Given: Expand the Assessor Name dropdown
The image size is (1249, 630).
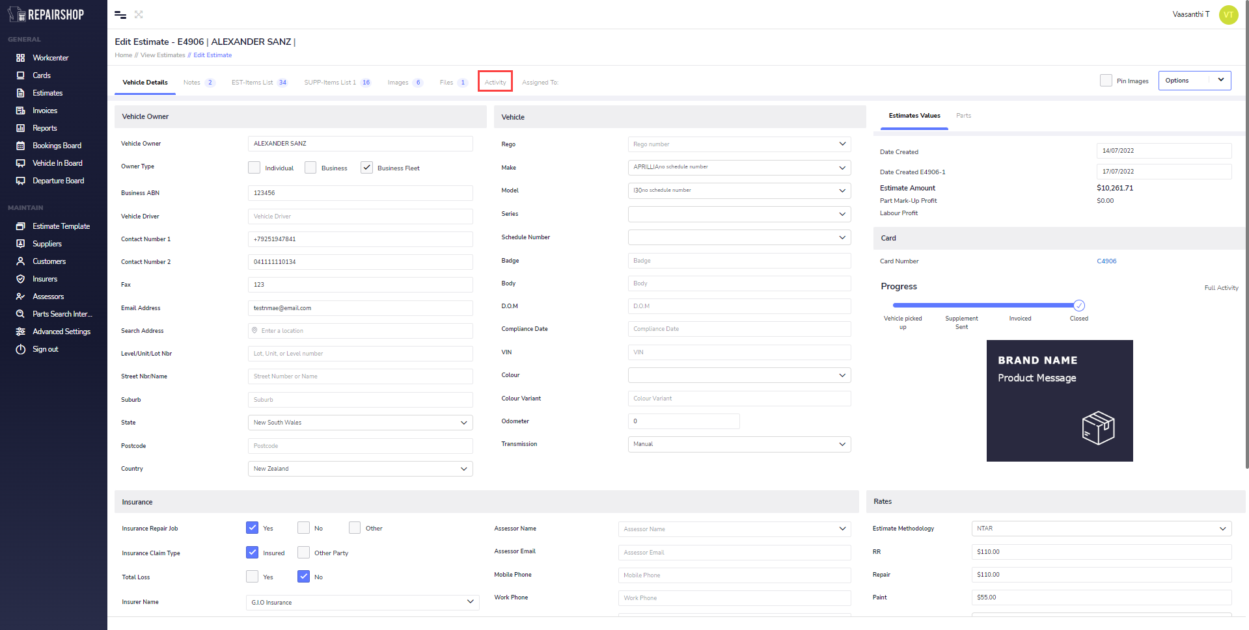Looking at the screenshot, I should (735, 529).
